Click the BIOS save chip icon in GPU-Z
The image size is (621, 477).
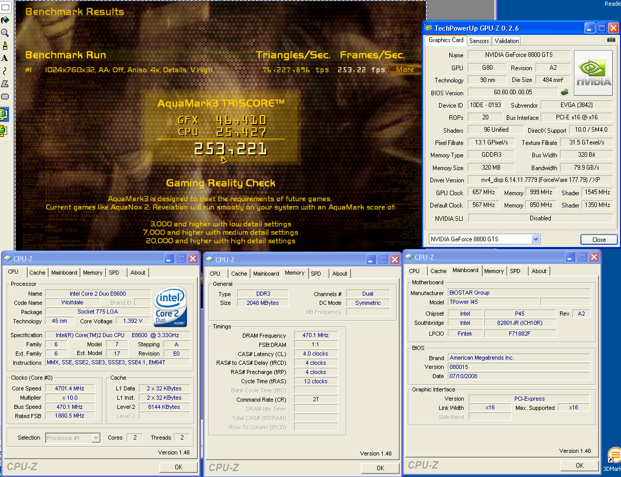(x=565, y=92)
